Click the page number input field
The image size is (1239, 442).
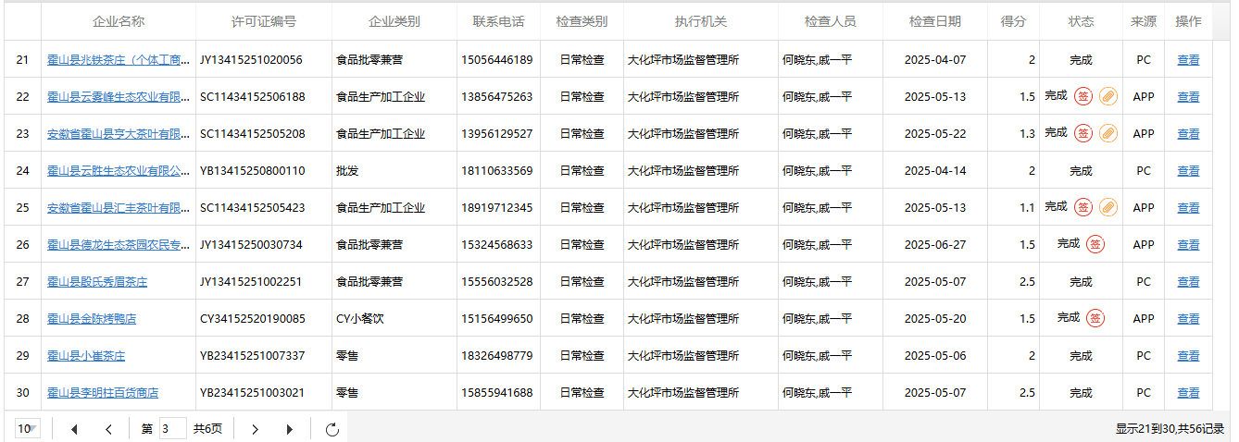point(172,429)
